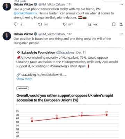Open more options on the 14h tweet
Image resolution: width=125 pixels, height=139 pixels.
click(121, 34)
